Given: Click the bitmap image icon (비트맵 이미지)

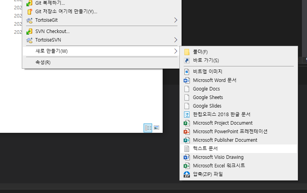Looking at the screenshot, I should [x=187, y=72].
